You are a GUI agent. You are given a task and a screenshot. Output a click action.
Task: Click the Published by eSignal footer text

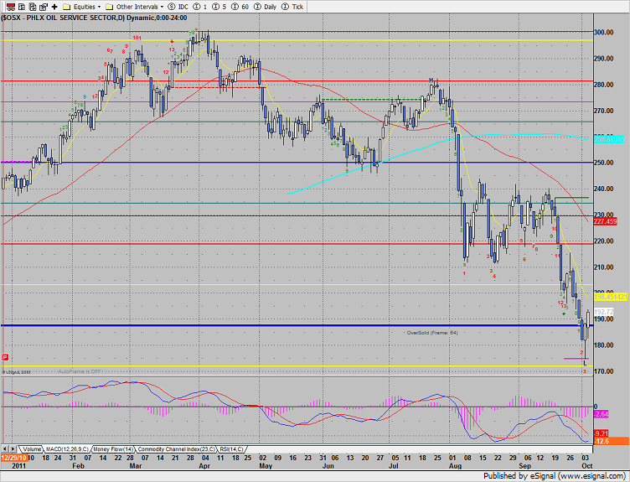pyautogui.click(x=554, y=476)
